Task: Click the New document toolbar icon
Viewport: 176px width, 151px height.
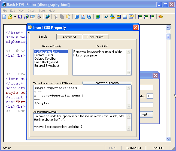Action: point(4,17)
